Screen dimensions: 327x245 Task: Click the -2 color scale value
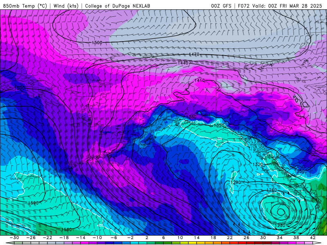coord(130,238)
